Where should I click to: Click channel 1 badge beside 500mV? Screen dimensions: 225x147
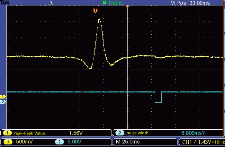pyautogui.click(x=8, y=142)
